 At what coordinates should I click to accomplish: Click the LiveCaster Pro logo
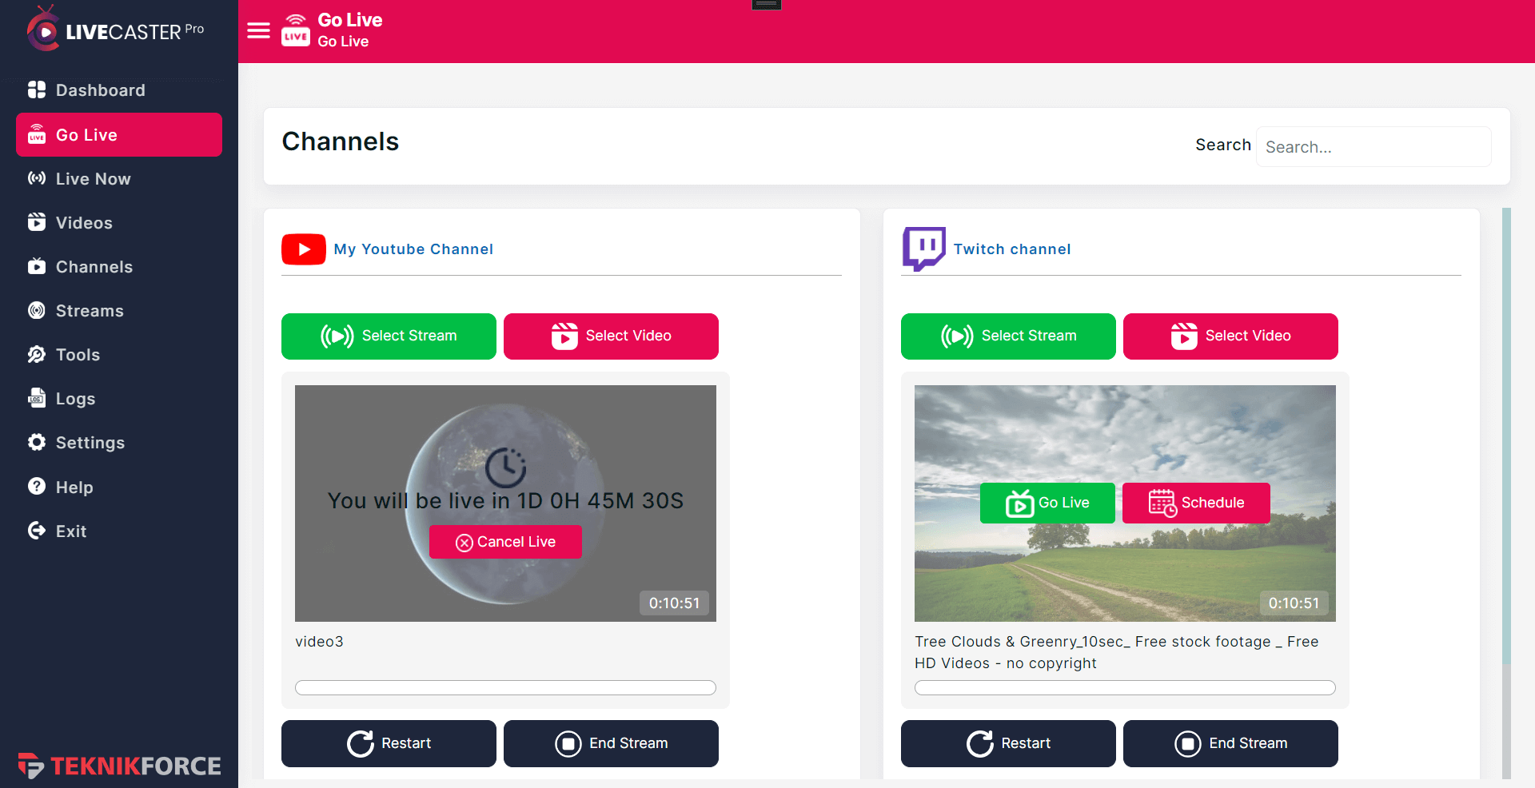[x=115, y=30]
